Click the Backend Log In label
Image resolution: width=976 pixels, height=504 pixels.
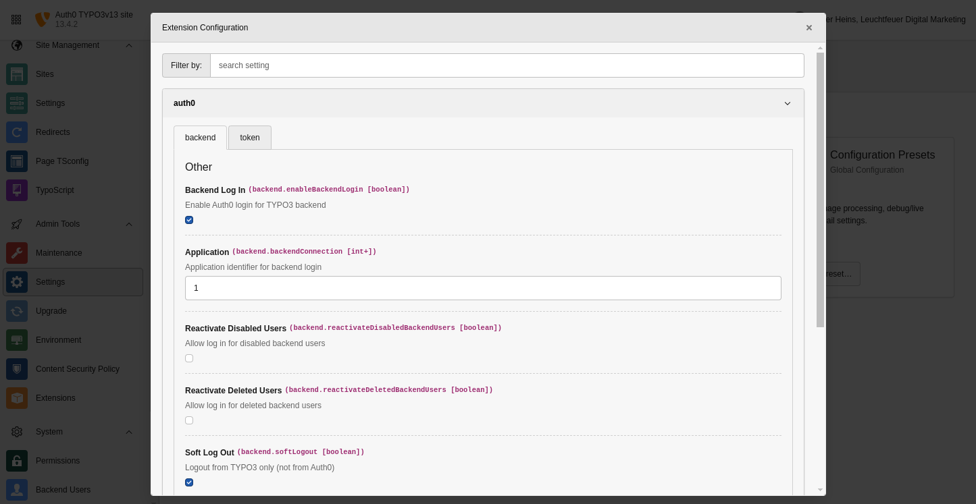click(215, 190)
